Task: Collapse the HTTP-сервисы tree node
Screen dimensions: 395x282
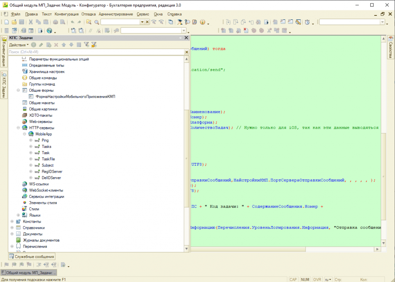Action: 18,128
